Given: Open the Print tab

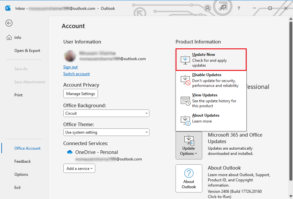Looking at the screenshot, I should (18, 95).
